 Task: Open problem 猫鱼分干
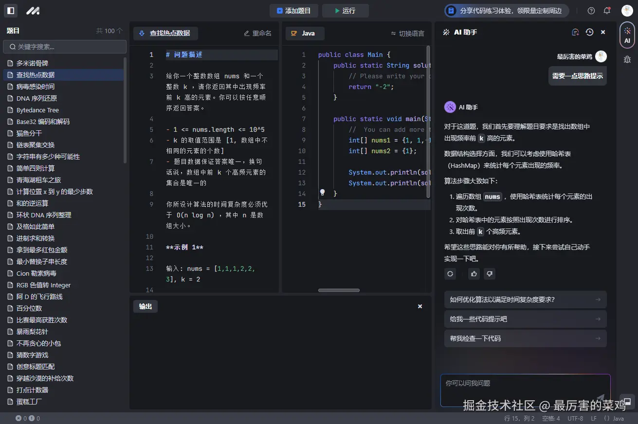63,133
